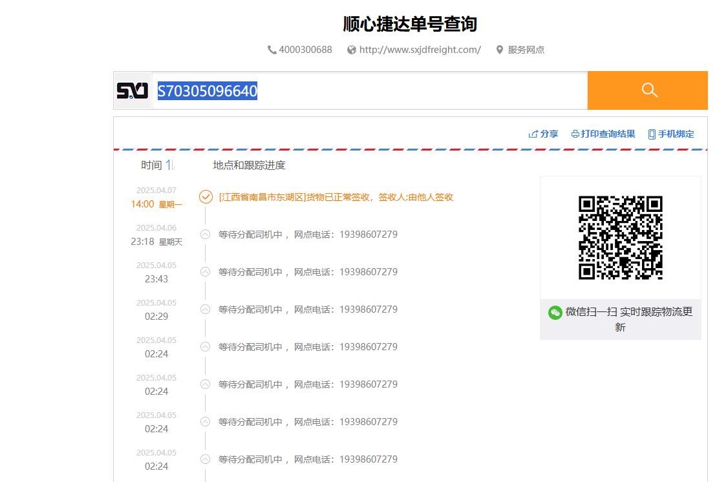
Task: Click the status icon for 2025.04.06 23:18
Action: (206, 235)
